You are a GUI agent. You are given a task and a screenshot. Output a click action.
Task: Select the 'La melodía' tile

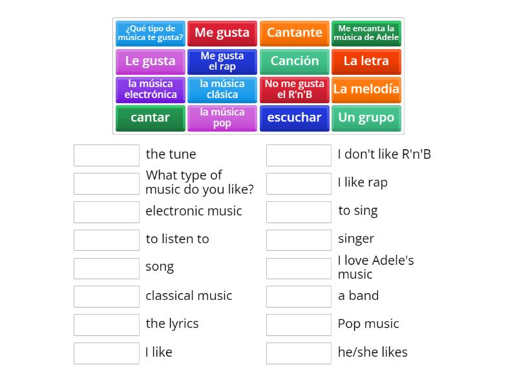point(366,90)
